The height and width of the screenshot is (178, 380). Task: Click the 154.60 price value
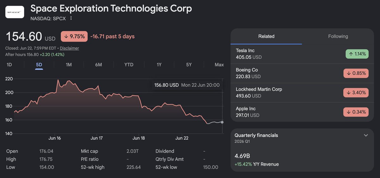pos(24,36)
